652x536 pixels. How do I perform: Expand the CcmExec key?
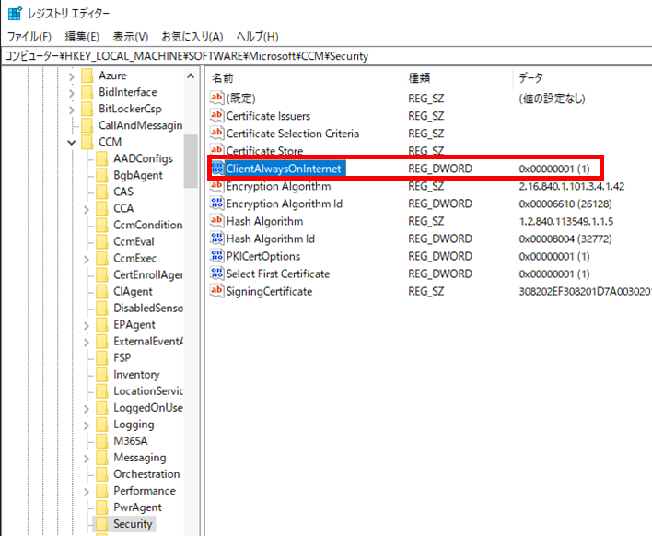click(87, 259)
